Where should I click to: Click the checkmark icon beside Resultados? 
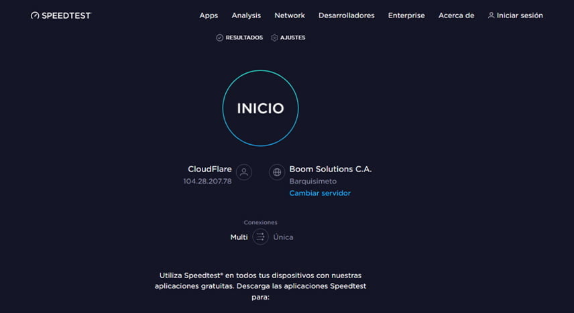pyautogui.click(x=220, y=38)
